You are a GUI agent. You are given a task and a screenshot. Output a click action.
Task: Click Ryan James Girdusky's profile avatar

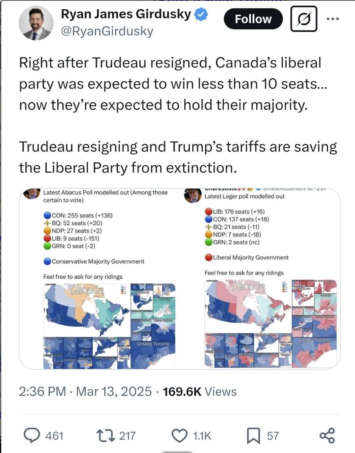pyautogui.click(x=36, y=23)
